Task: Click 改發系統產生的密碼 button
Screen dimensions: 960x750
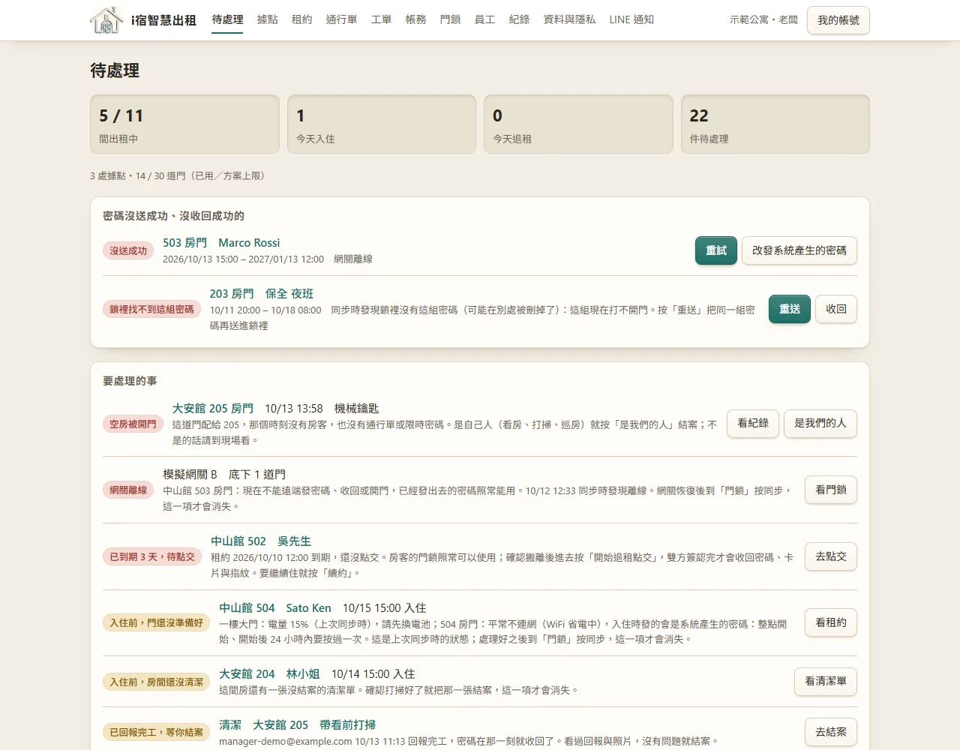Action: (x=799, y=250)
